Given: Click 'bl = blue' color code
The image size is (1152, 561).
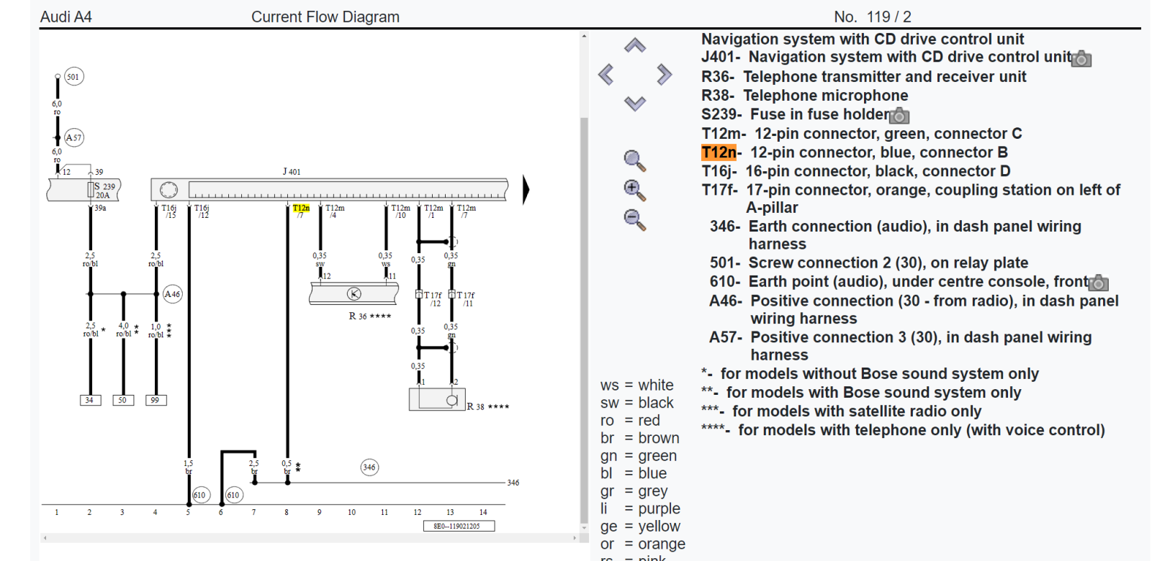Looking at the screenshot, I should pos(634,473).
